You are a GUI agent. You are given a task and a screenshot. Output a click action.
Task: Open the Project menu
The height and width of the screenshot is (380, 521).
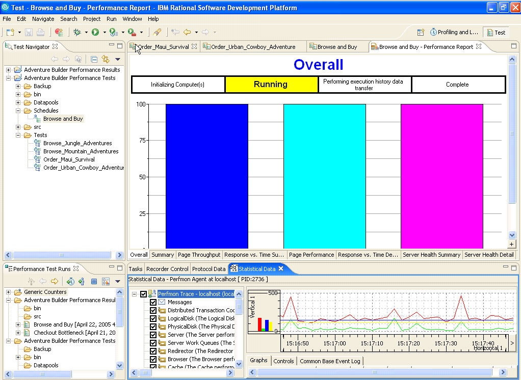(92, 19)
